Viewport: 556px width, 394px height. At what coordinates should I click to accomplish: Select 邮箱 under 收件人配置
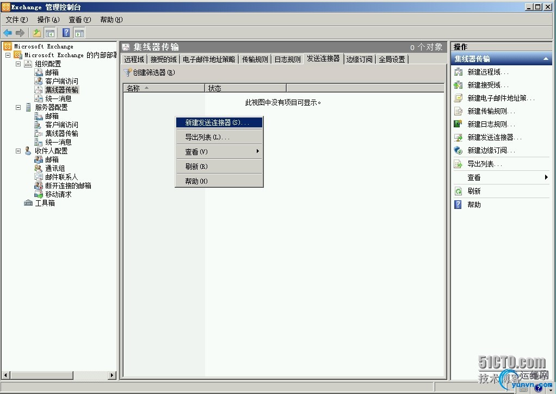point(52,159)
